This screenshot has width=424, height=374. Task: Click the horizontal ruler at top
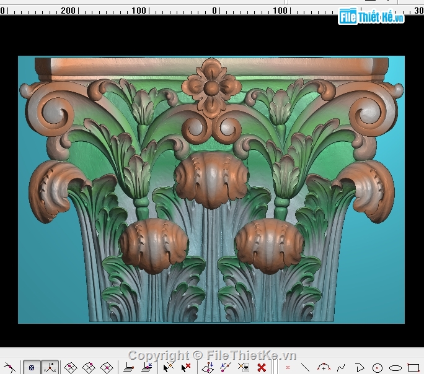[x=212, y=11]
